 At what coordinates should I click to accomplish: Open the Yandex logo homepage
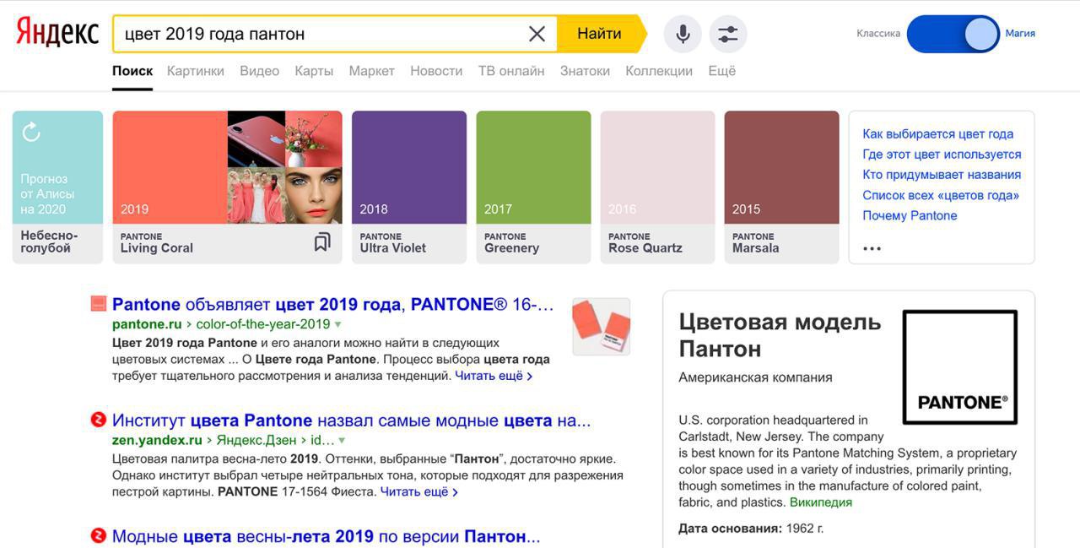57,33
